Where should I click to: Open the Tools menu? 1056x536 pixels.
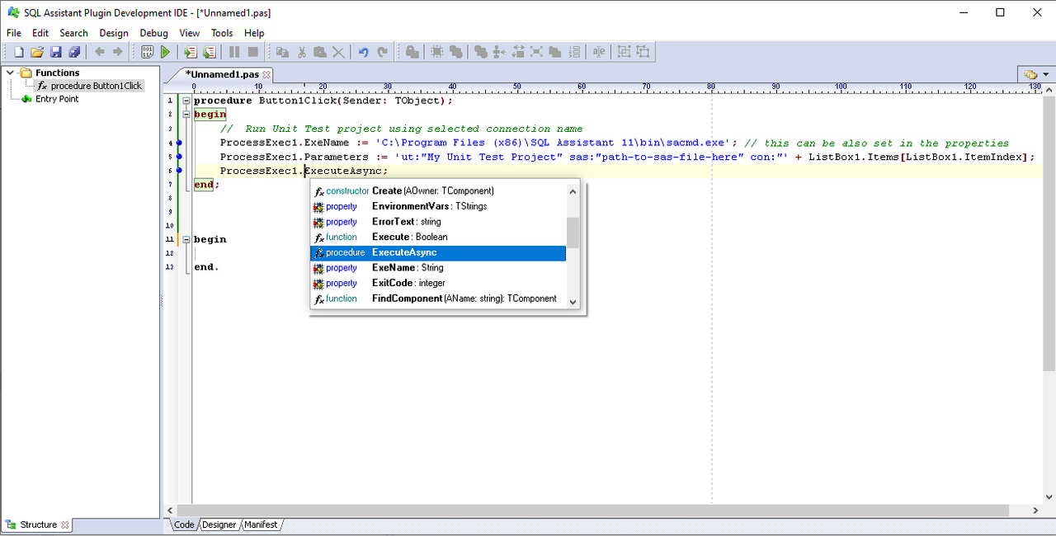(x=222, y=33)
